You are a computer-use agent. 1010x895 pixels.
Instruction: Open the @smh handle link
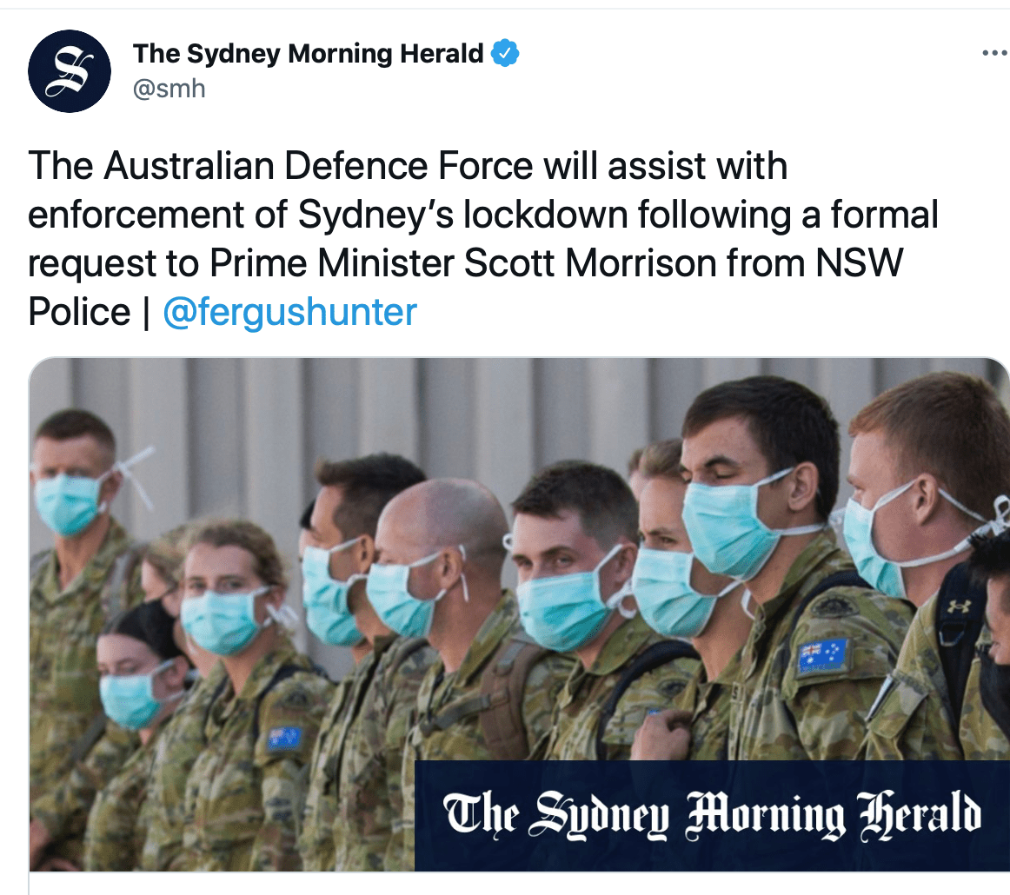pyautogui.click(x=169, y=89)
